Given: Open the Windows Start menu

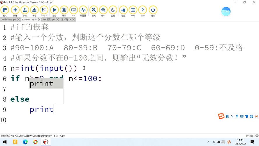Looking at the screenshot, I should coord(5,142).
